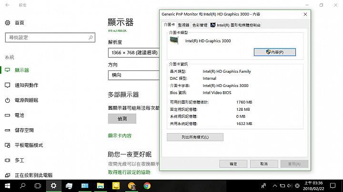This screenshot has width=343, height=192.
Task: Open the Action Center notification icon
Action: (x=333, y=186)
